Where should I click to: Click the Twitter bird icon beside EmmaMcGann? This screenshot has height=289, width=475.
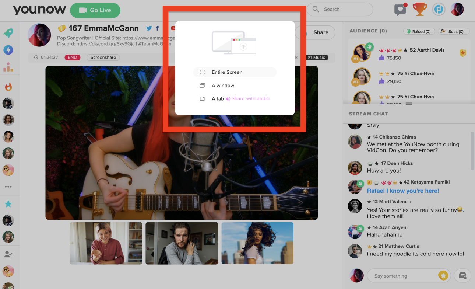tap(149, 28)
